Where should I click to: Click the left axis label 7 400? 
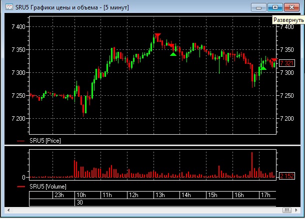pos(18,27)
